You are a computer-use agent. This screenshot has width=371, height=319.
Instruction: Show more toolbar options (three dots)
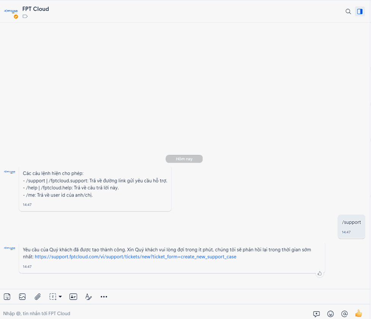point(104,297)
